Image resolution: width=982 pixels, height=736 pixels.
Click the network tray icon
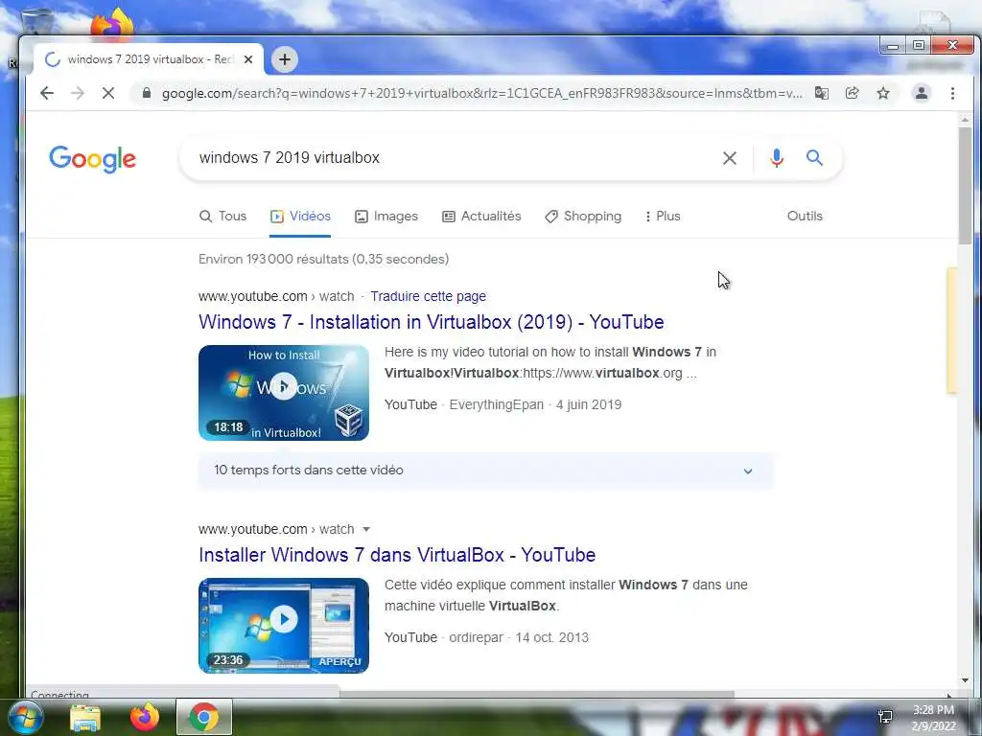(x=885, y=717)
